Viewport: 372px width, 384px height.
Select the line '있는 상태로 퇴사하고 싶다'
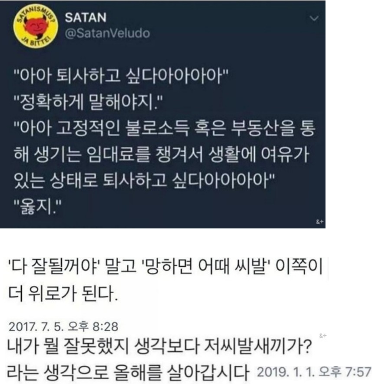[x=145, y=181]
